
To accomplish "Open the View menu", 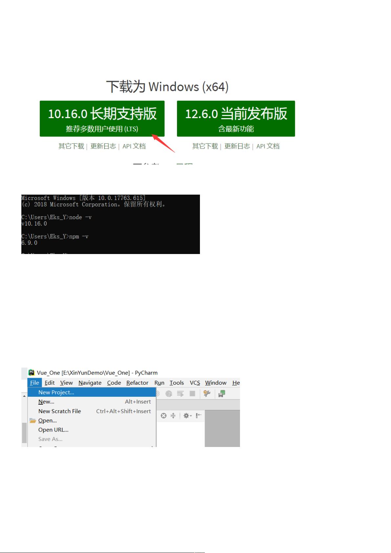I will (x=66, y=383).
